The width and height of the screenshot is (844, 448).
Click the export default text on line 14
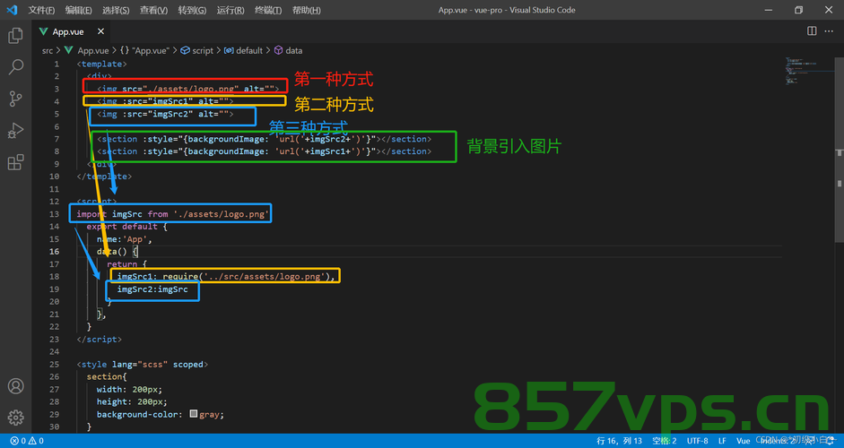[x=122, y=227]
